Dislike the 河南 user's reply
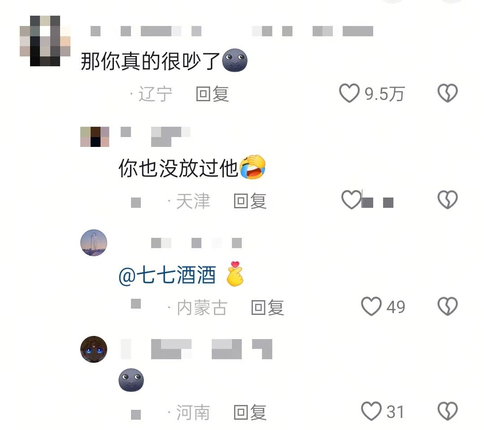The image size is (484, 430). click(448, 411)
